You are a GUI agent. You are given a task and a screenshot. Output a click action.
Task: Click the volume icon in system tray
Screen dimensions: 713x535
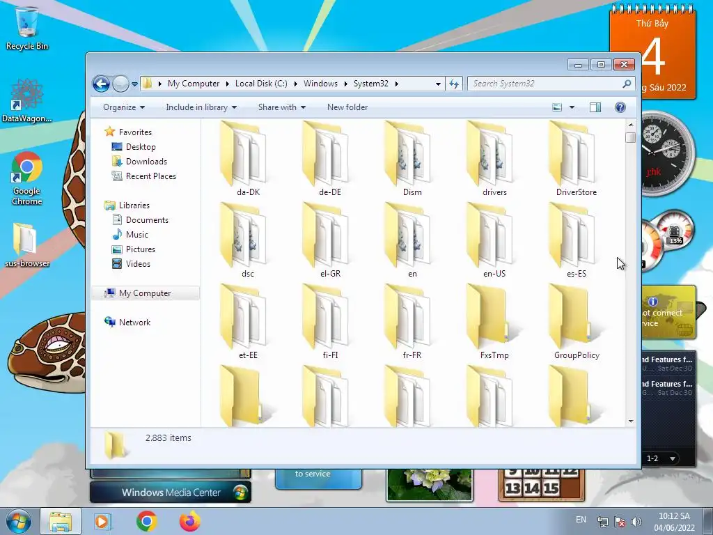click(637, 521)
